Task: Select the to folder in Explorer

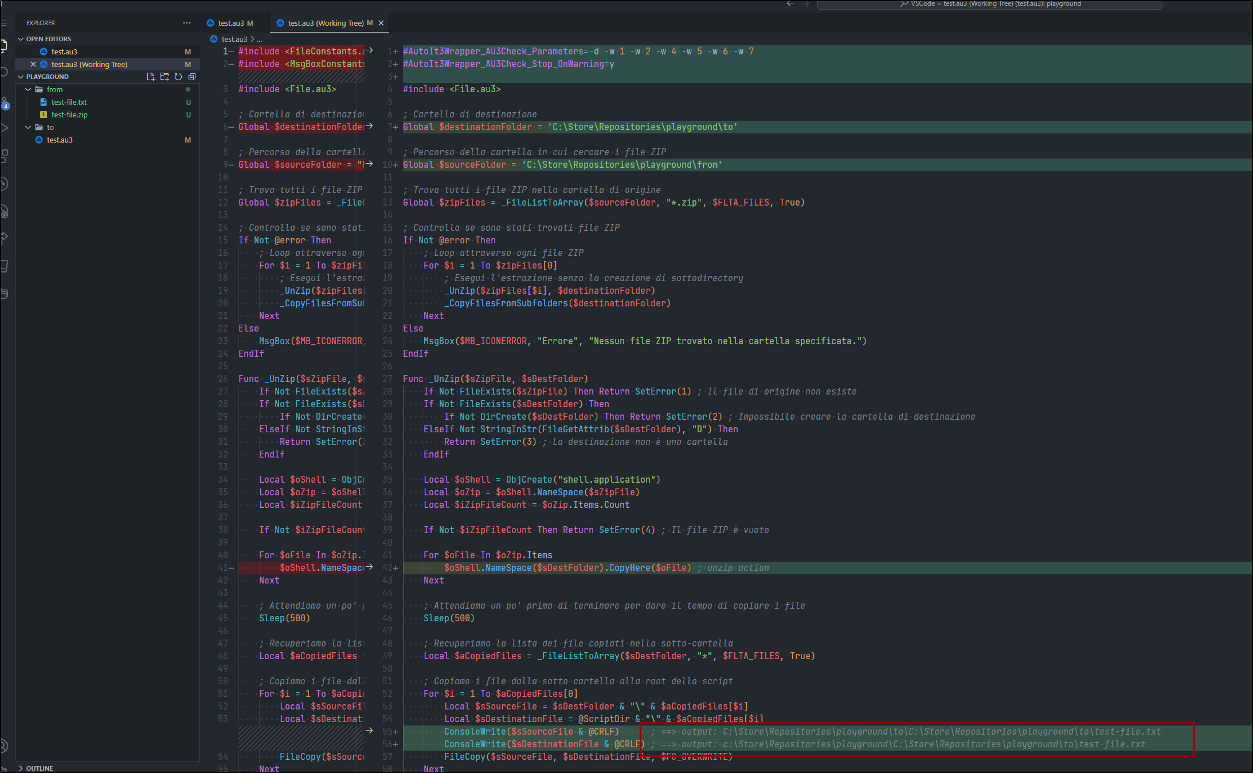Action: pos(107,127)
